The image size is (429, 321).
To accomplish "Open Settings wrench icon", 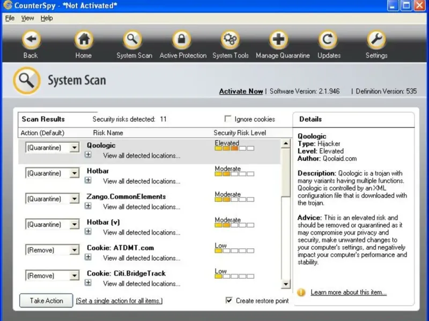I will tap(376, 40).
